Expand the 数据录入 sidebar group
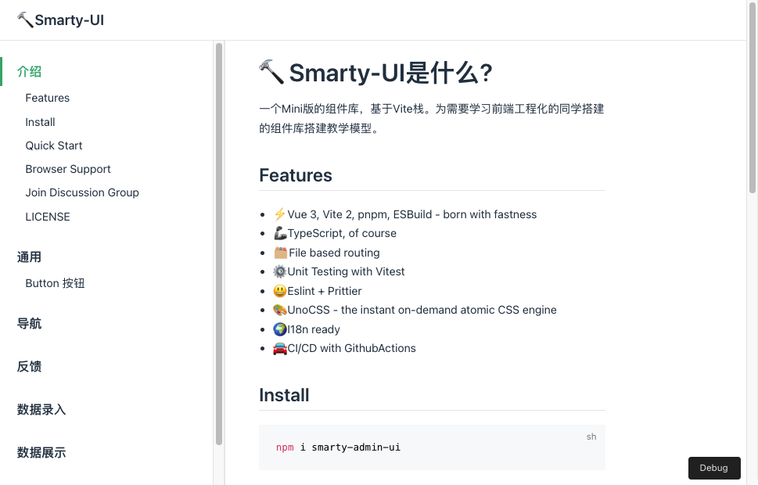Screen dimensions: 758x485 (x=41, y=410)
